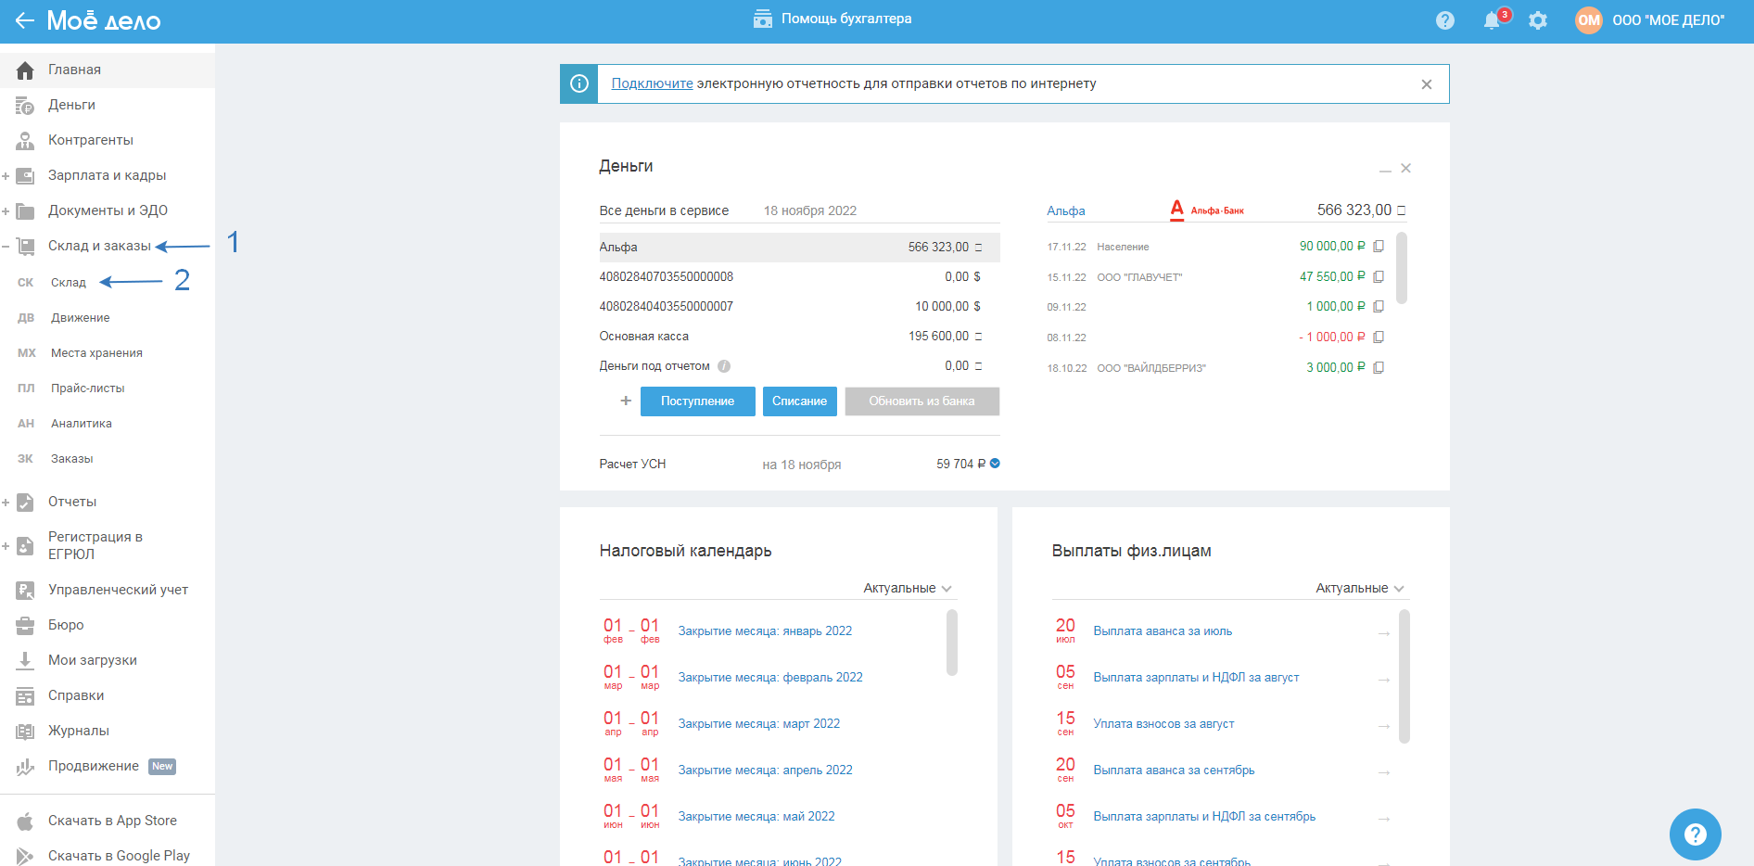This screenshot has height=866, width=1754.
Task: Dismiss the электронную отчетность banner
Action: point(1427,84)
